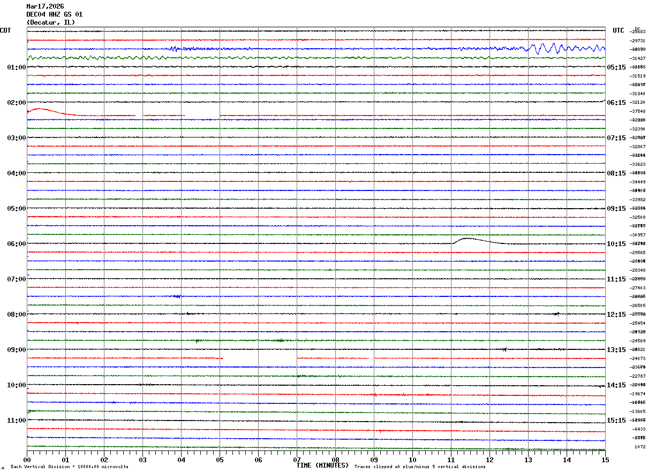The image size is (648, 474).
Task: Click the 06:15 UTC time label
Action: 616,103
